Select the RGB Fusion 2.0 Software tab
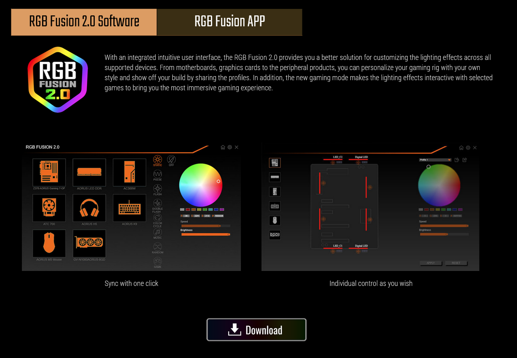Viewport: 517px width, 358px height. click(x=84, y=22)
